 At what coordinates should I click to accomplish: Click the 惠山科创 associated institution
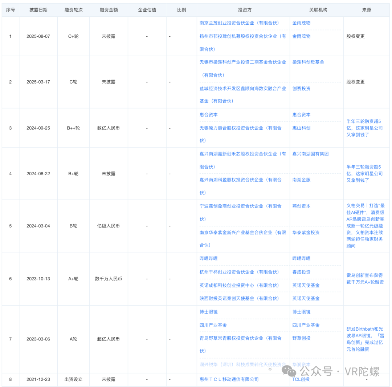[301, 128]
